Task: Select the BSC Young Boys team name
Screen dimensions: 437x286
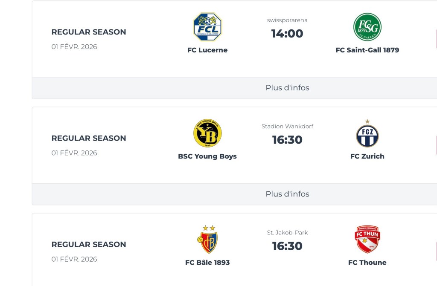Action: pyautogui.click(x=207, y=156)
